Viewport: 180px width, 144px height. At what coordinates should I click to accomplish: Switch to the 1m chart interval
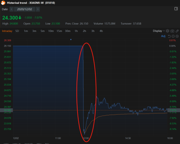tap(26, 31)
